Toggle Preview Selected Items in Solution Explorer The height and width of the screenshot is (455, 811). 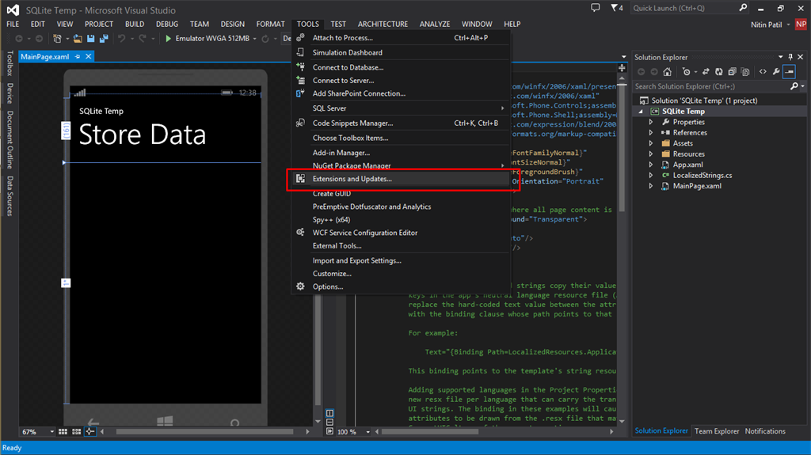(790, 71)
